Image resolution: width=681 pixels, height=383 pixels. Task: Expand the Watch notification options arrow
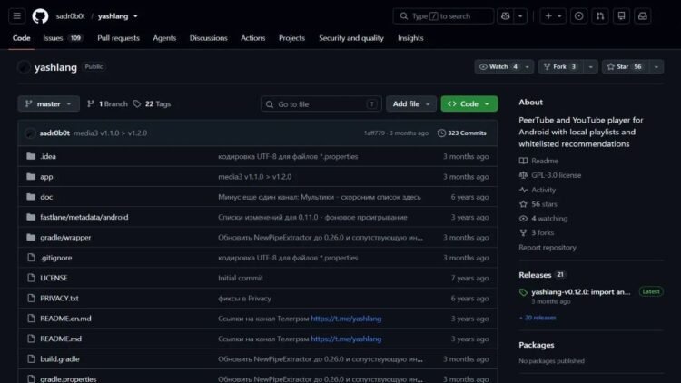click(x=528, y=66)
